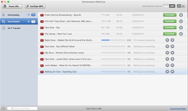Viewport: 188px width, 111px height.
Task: Open the Downloaded sidebar tab
Action: 19,21
